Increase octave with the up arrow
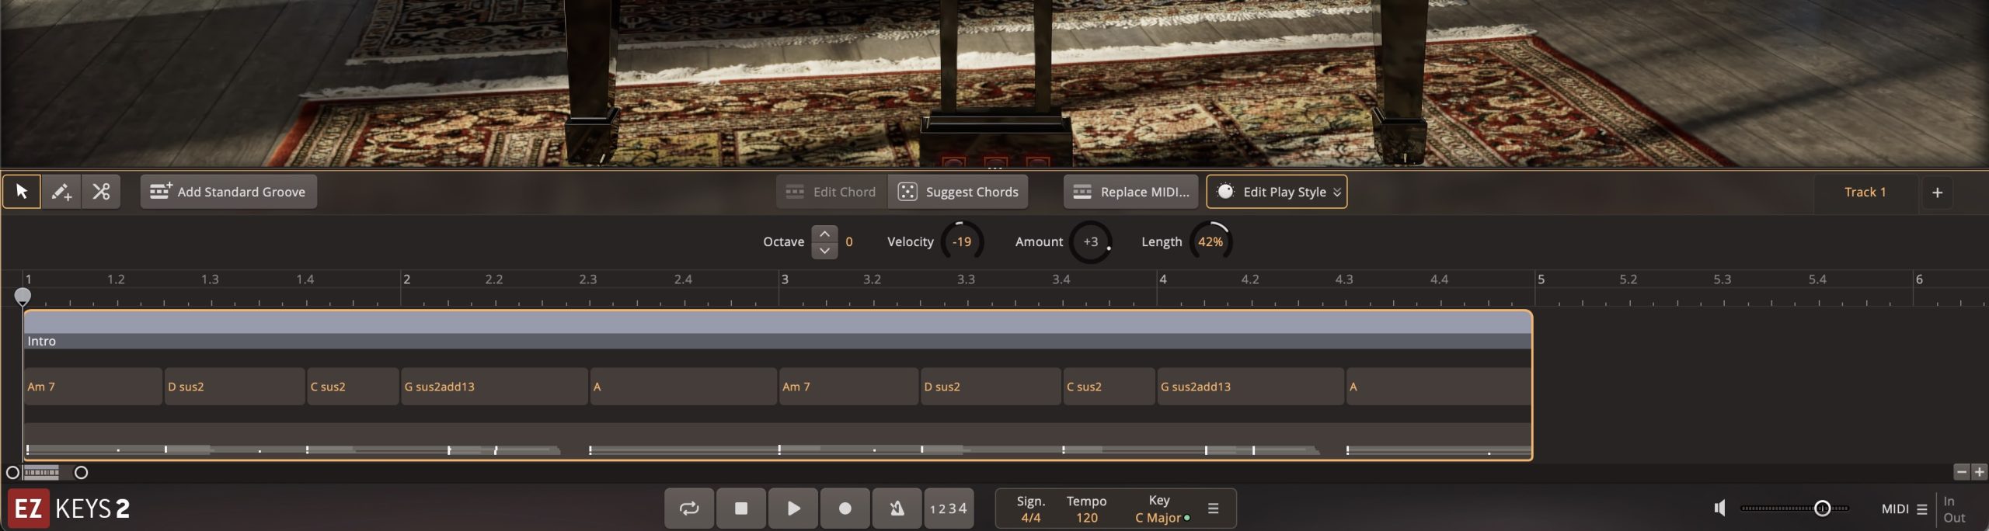1989x531 pixels. tap(824, 234)
